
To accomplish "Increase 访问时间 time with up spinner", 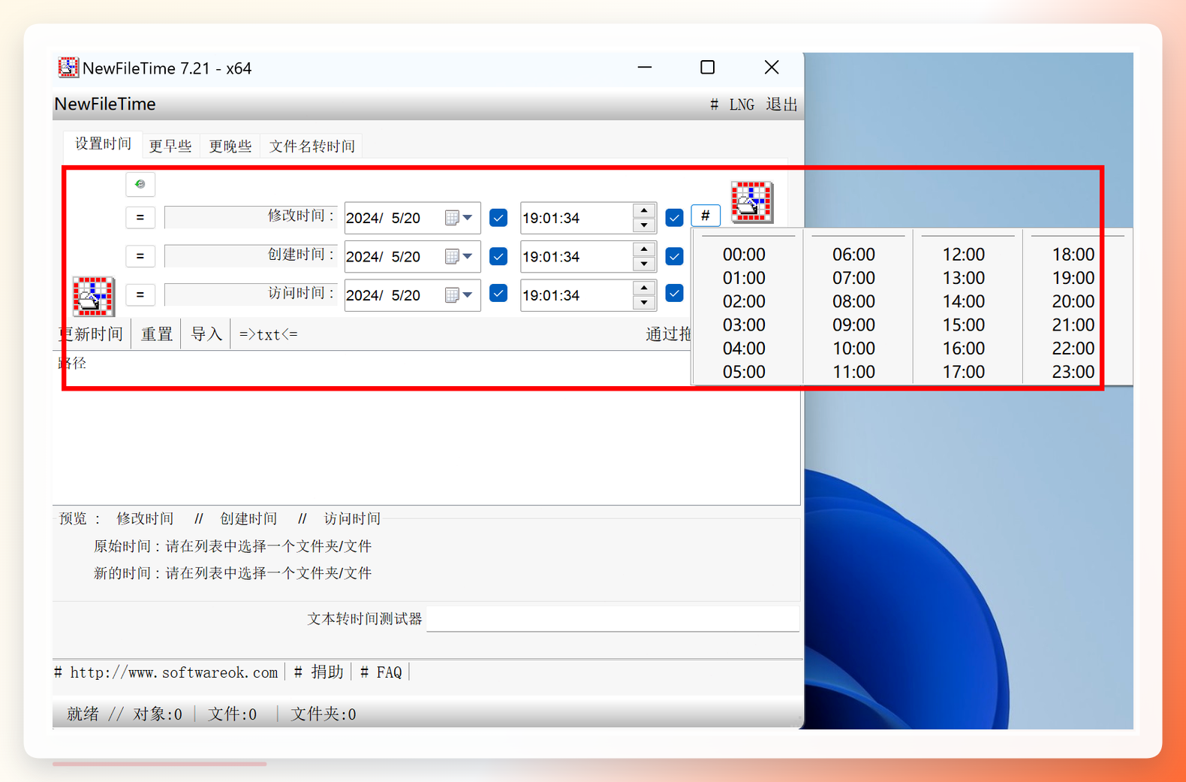I will (644, 288).
